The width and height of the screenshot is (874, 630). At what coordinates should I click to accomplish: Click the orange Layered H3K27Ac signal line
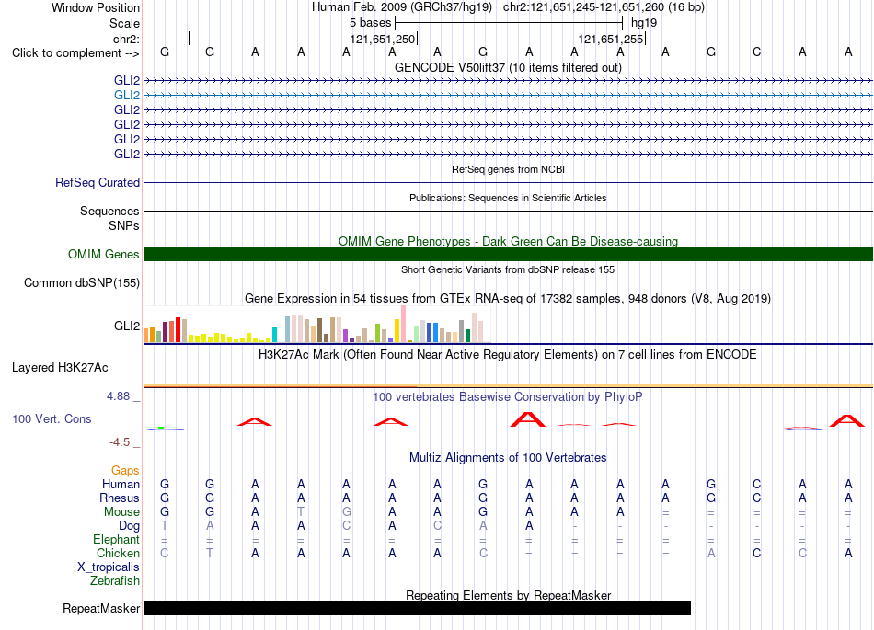coord(508,385)
